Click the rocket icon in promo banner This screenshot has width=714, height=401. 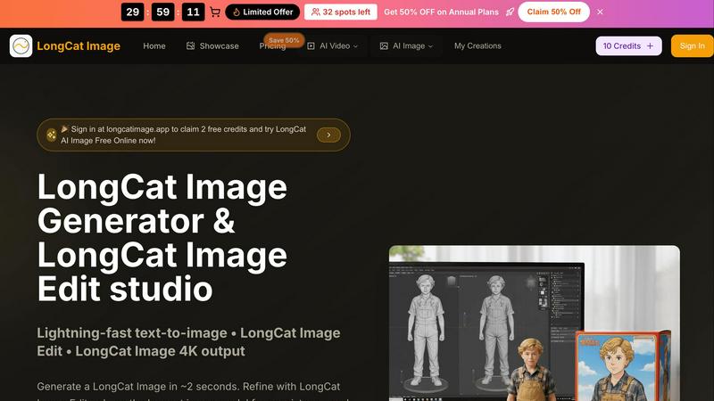pos(510,12)
